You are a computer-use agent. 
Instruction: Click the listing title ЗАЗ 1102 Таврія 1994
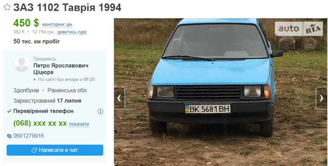tap(67, 8)
